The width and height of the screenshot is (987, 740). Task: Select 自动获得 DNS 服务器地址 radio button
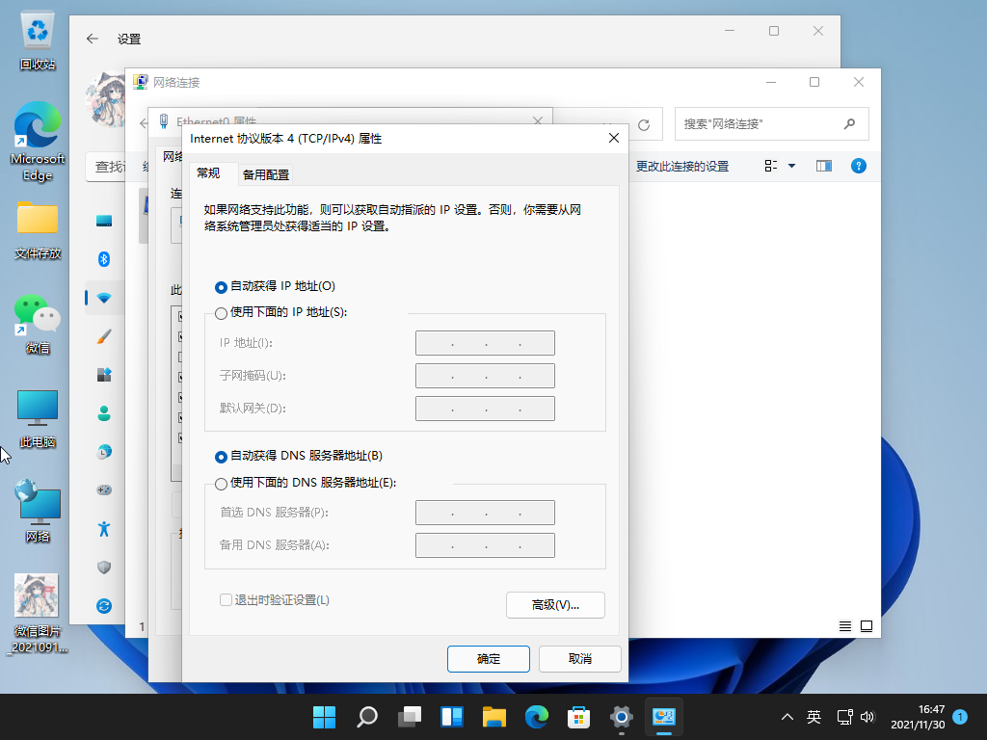coord(222,457)
